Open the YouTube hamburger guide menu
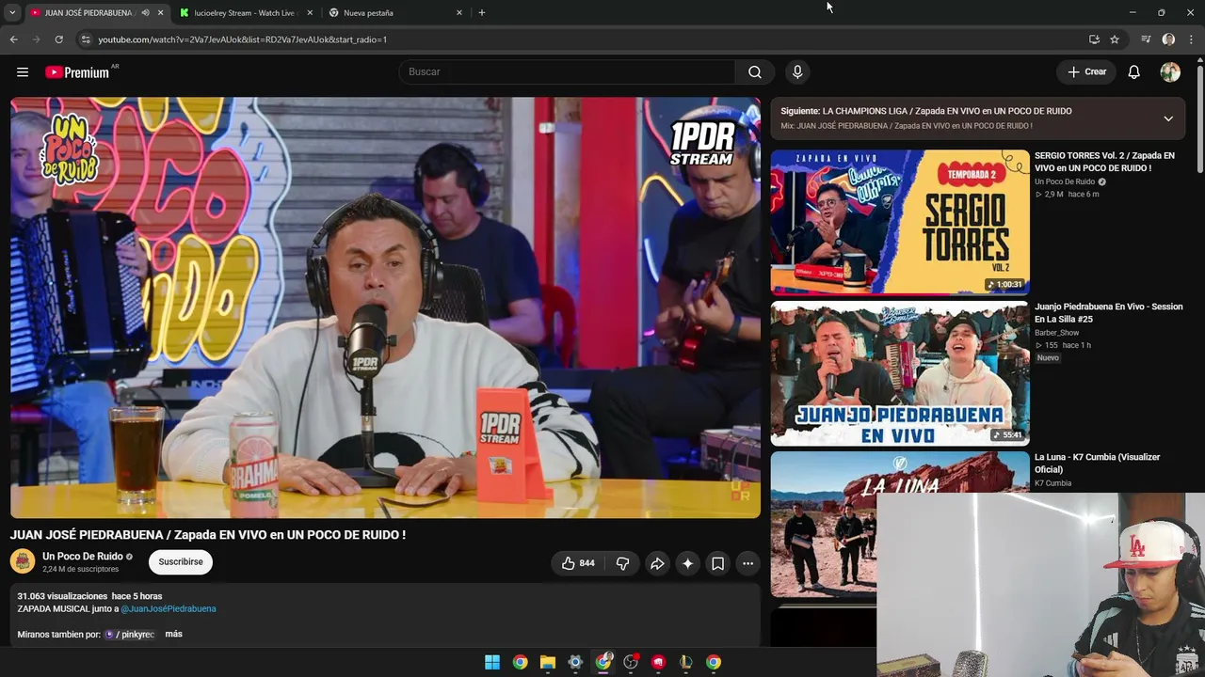The image size is (1205, 677). point(23,72)
